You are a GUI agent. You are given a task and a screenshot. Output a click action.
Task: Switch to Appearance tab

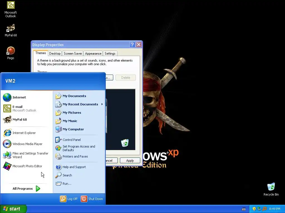(x=93, y=54)
